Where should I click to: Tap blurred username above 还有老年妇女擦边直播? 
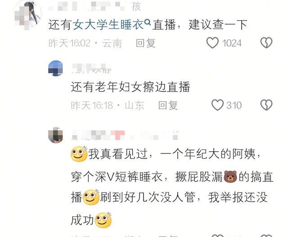point(91,69)
